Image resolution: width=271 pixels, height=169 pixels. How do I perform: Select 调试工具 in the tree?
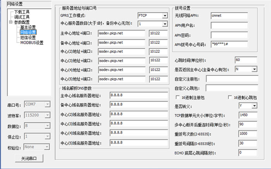[22, 17]
